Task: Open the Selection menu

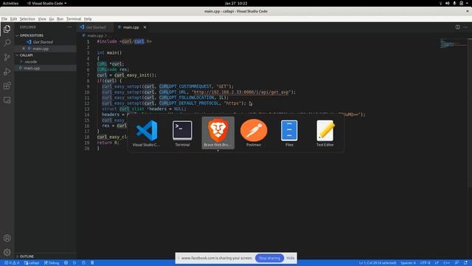Action: click(x=27, y=18)
